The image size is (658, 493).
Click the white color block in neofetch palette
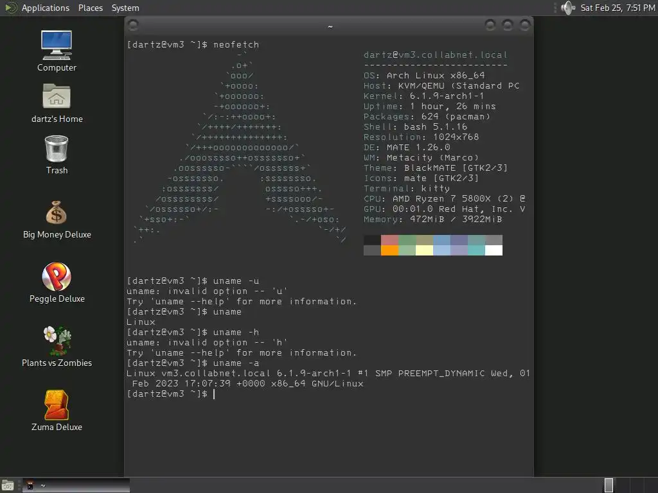pyautogui.click(x=493, y=250)
